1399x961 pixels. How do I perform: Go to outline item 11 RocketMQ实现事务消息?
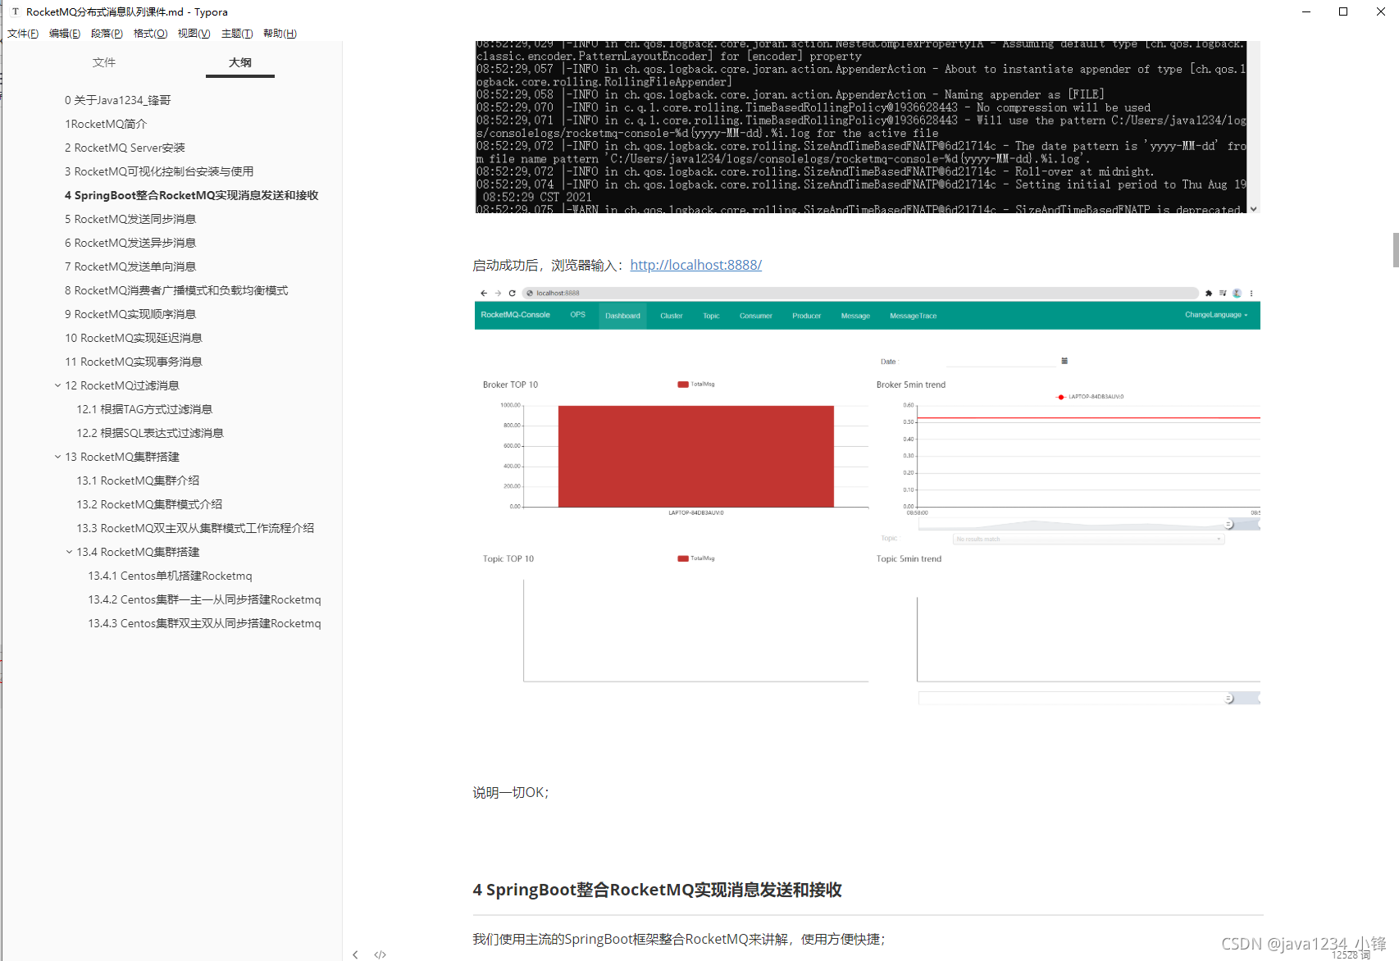click(x=134, y=362)
